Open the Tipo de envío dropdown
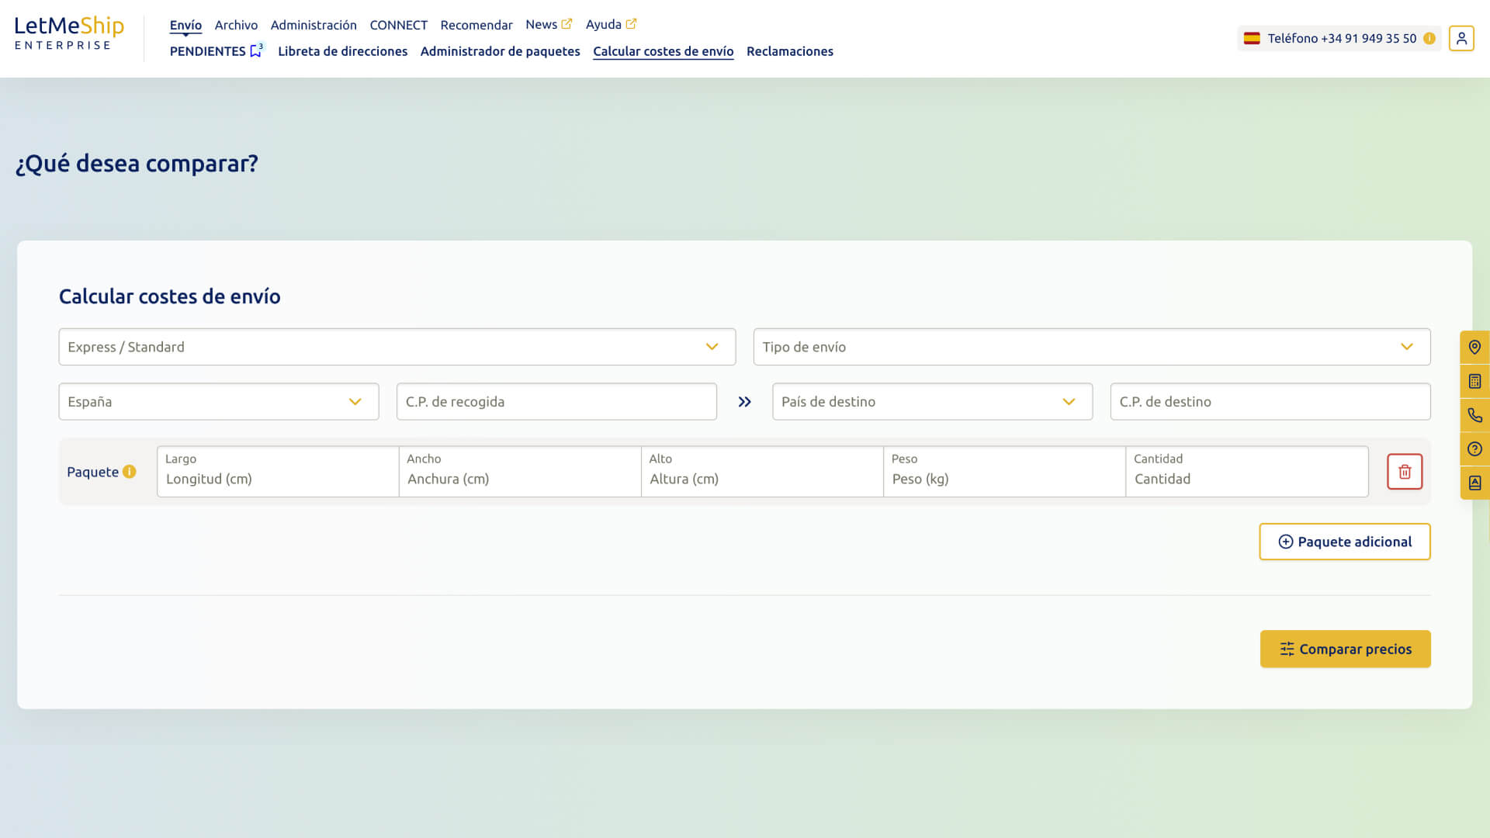Image resolution: width=1490 pixels, height=838 pixels. click(1092, 347)
